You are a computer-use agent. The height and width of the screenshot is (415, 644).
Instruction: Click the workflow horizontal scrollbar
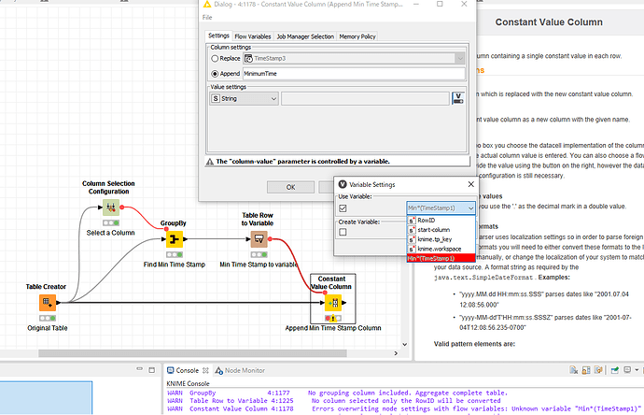192,353
